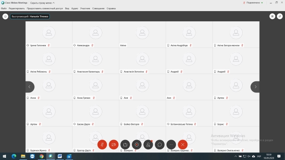Click the name Анна Гренко

click(84, 98)
